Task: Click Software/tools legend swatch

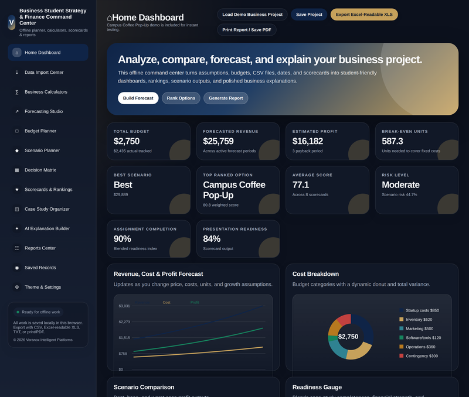Action: pos(402,337)
